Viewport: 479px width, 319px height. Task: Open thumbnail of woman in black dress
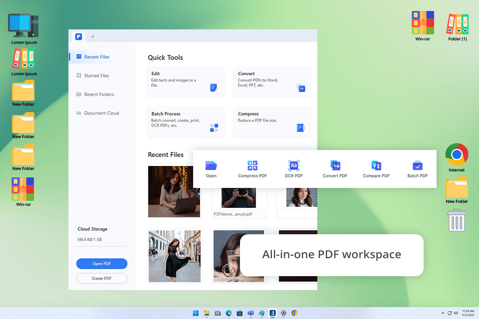coord(175,256)
